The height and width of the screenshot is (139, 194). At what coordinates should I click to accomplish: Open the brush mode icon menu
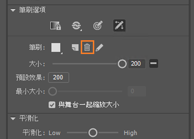click(77, 26)
